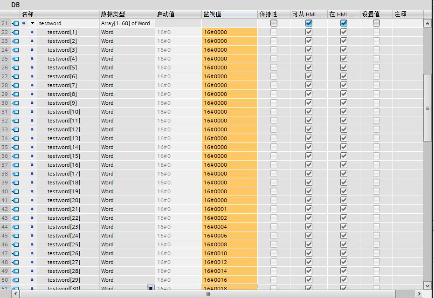Click comment cell of testword[2]

click(408, 41)
